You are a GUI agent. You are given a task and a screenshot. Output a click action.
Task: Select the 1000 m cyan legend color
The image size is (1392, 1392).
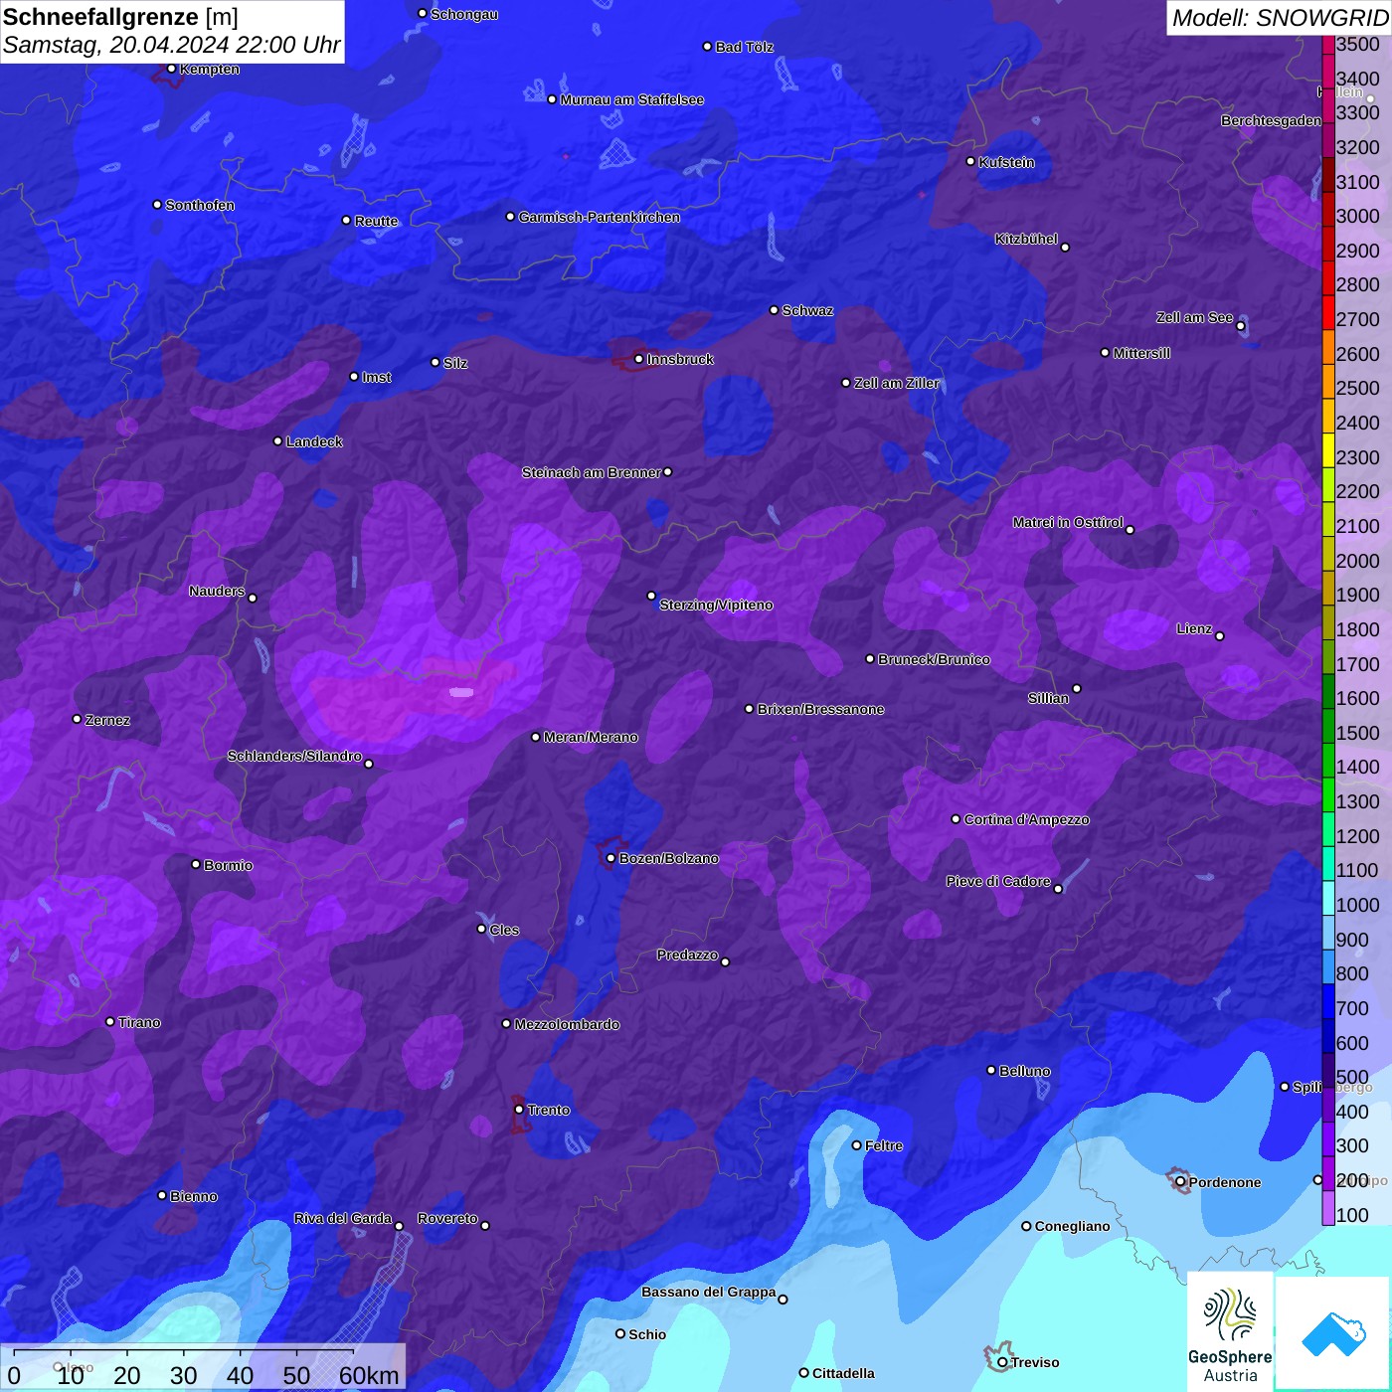(x=1328, y=898)
